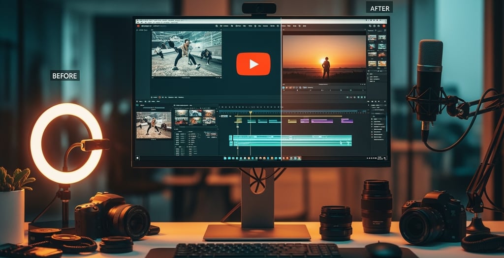Select the street dancer video in the large left preview
Viewport: 504px width, 258px height.
tap(187, 54)
